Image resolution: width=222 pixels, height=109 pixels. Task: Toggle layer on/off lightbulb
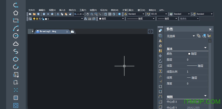(34, 19)
